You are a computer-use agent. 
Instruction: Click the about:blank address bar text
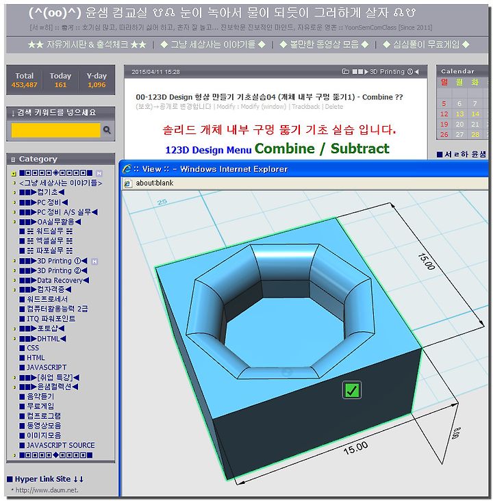pos(155,183)
